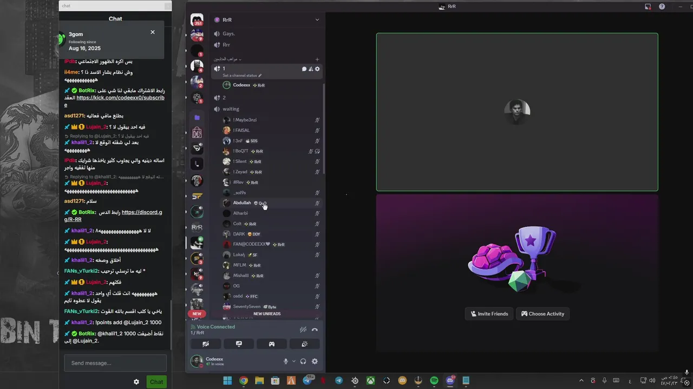Image resolution: width=693 pixels, height=389 pixels.
Task: Click user SeventySeven with Byte tag
Action: pyautogui.click(x=271, y=306)
